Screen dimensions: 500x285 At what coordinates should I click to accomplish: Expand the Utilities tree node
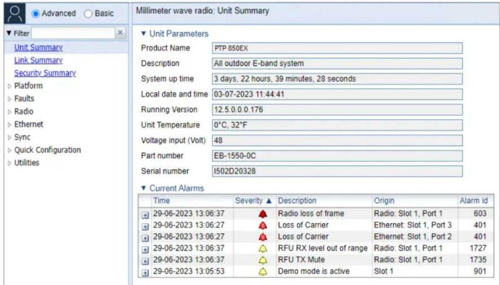(x=9, y=163)
